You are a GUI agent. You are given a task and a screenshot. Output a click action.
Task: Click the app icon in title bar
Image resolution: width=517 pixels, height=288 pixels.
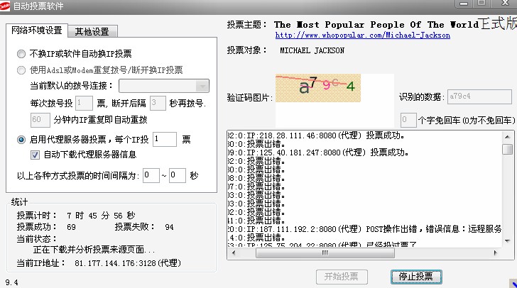click(7, 6)
